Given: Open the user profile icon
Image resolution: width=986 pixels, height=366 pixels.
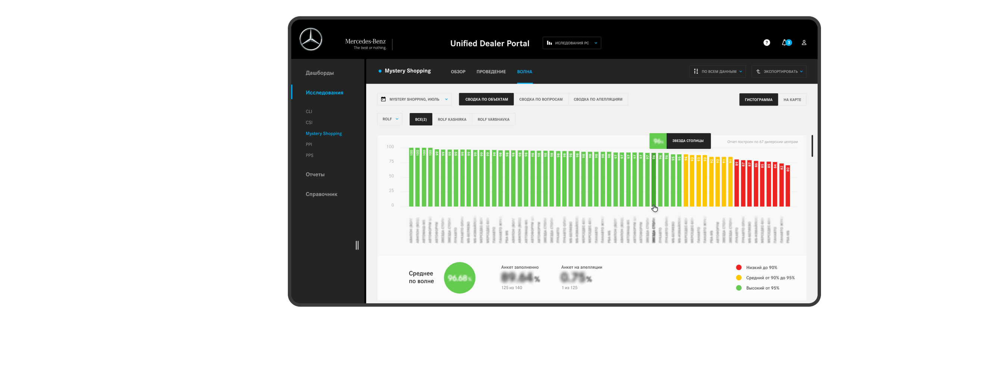Looking at the screenshot, I should [804, 43].
